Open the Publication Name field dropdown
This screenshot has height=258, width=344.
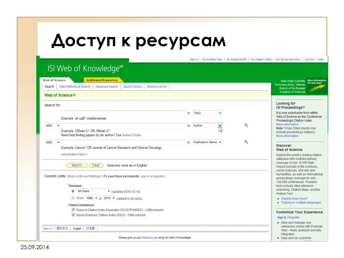pyautogui.click(x=207, y=142)
